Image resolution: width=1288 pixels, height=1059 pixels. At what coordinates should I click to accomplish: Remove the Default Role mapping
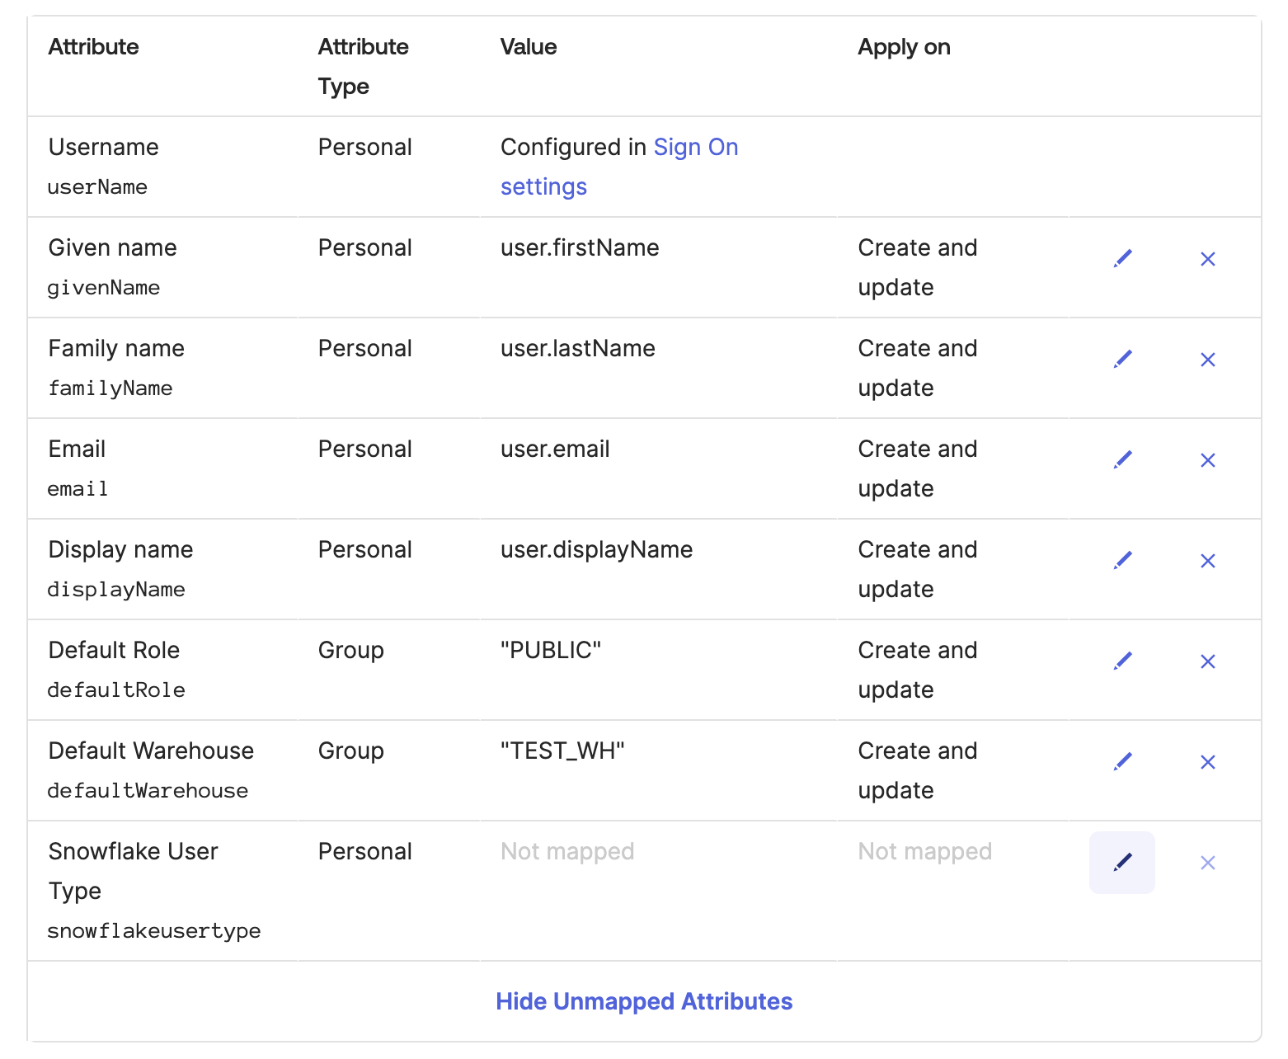point(1207,661)
